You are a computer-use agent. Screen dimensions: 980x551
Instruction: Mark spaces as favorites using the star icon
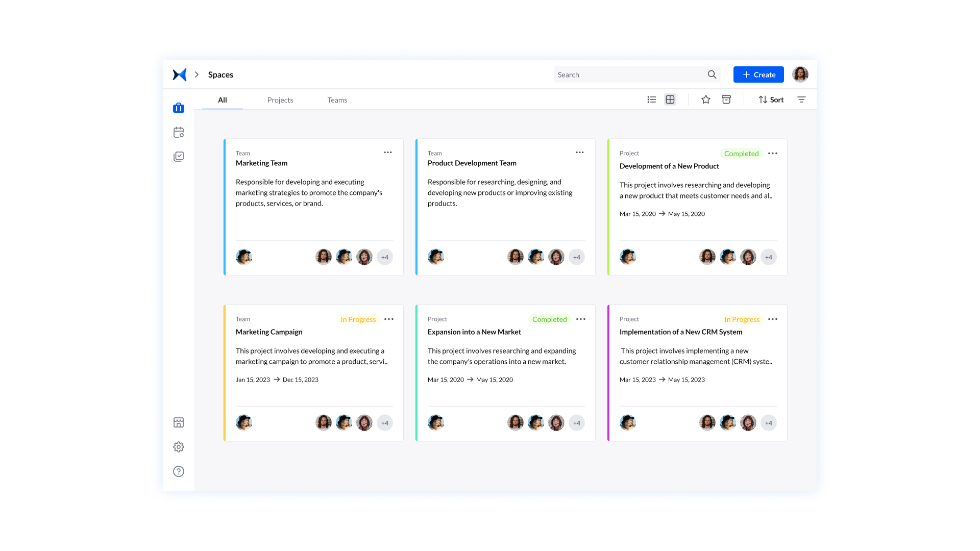[x=706, y=99]
